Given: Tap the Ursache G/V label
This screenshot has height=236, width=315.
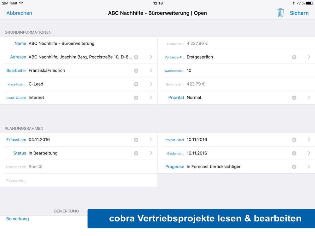Looking at the screenshot, I should [x=16, y=167].
